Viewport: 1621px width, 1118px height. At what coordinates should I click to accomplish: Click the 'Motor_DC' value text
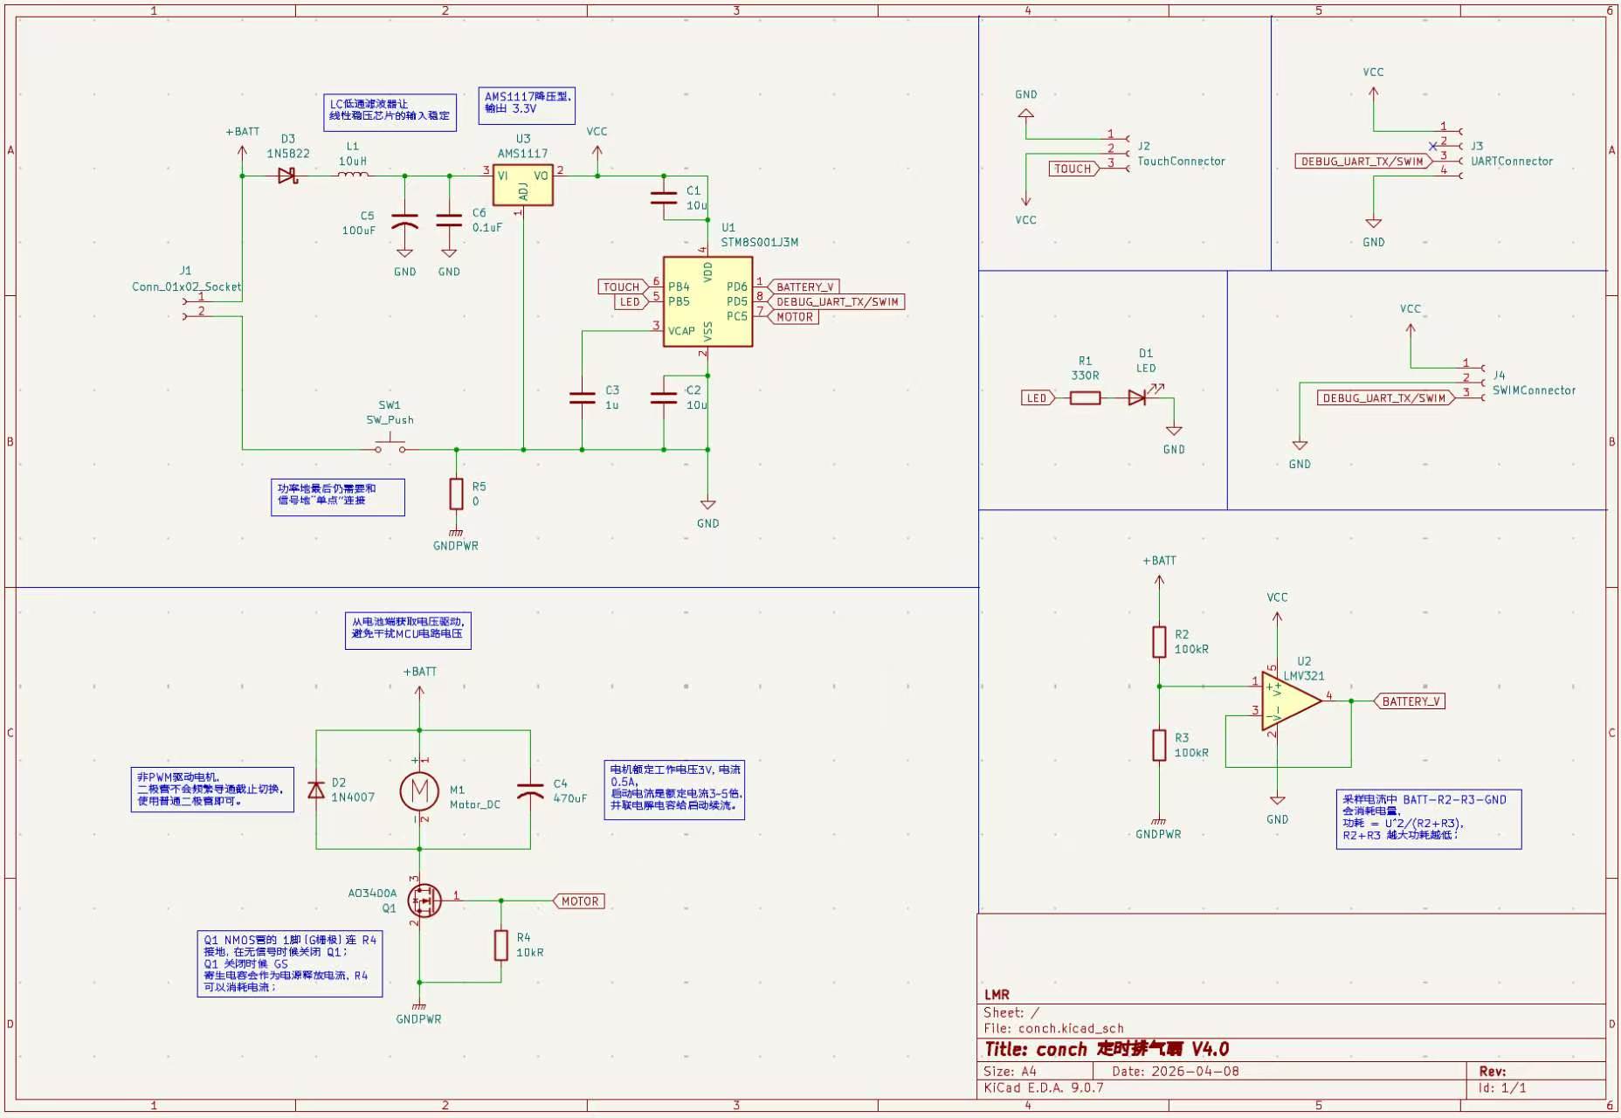(475, 805)
